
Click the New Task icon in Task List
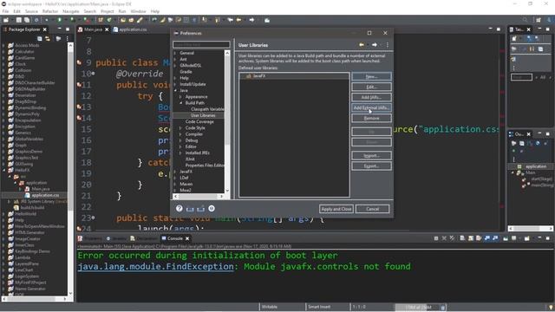pos(514,38)
